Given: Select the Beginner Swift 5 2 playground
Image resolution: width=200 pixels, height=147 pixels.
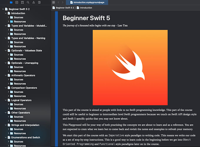Looking at the screenshot, I should (19, 9).
